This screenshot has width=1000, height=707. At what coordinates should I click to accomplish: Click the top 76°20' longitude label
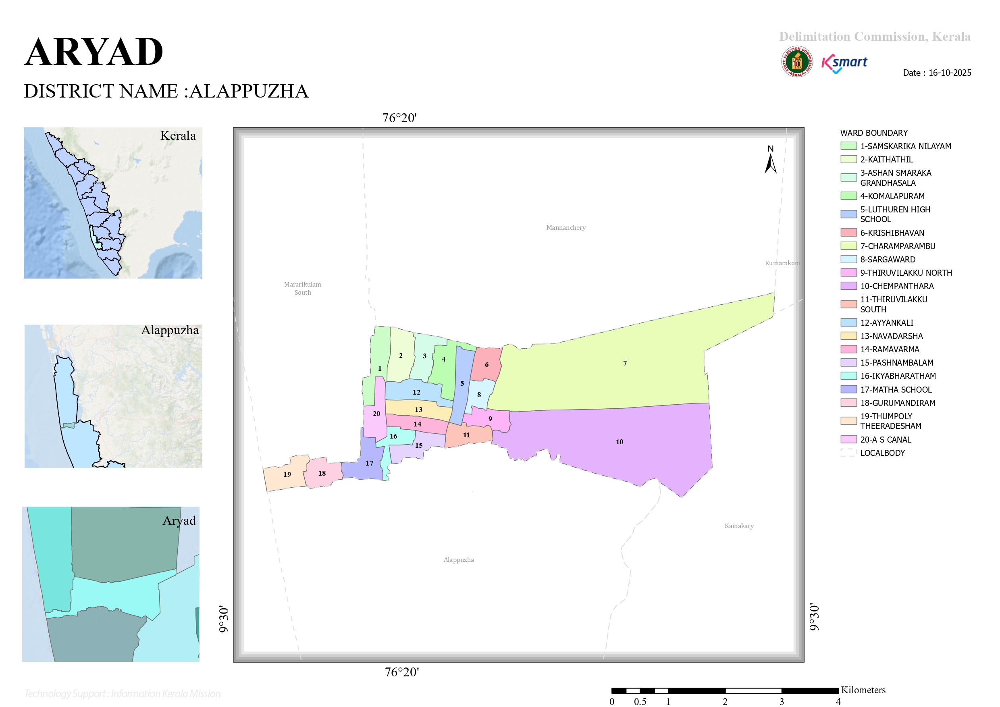click(x=399, y=118)
